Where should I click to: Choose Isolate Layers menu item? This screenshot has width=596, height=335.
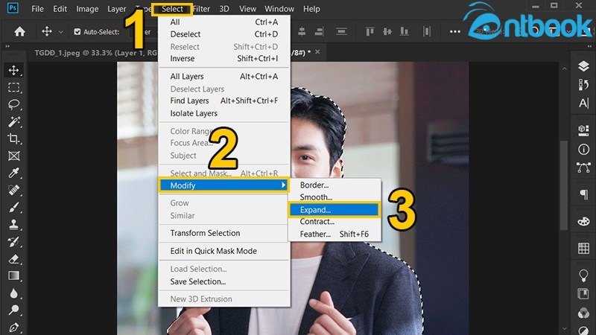pos(224,113)
